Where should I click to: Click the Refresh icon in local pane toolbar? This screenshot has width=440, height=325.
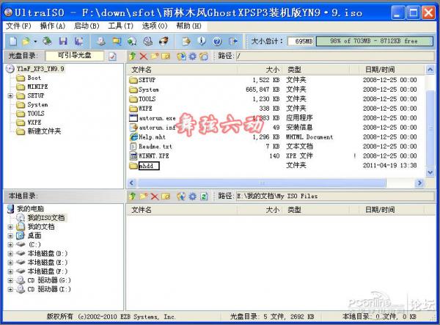point(204,196)
